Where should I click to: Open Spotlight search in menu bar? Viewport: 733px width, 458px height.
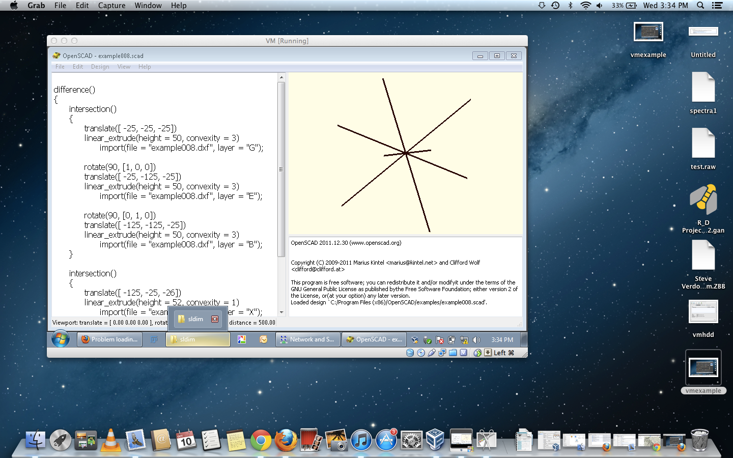coord(700,5)
